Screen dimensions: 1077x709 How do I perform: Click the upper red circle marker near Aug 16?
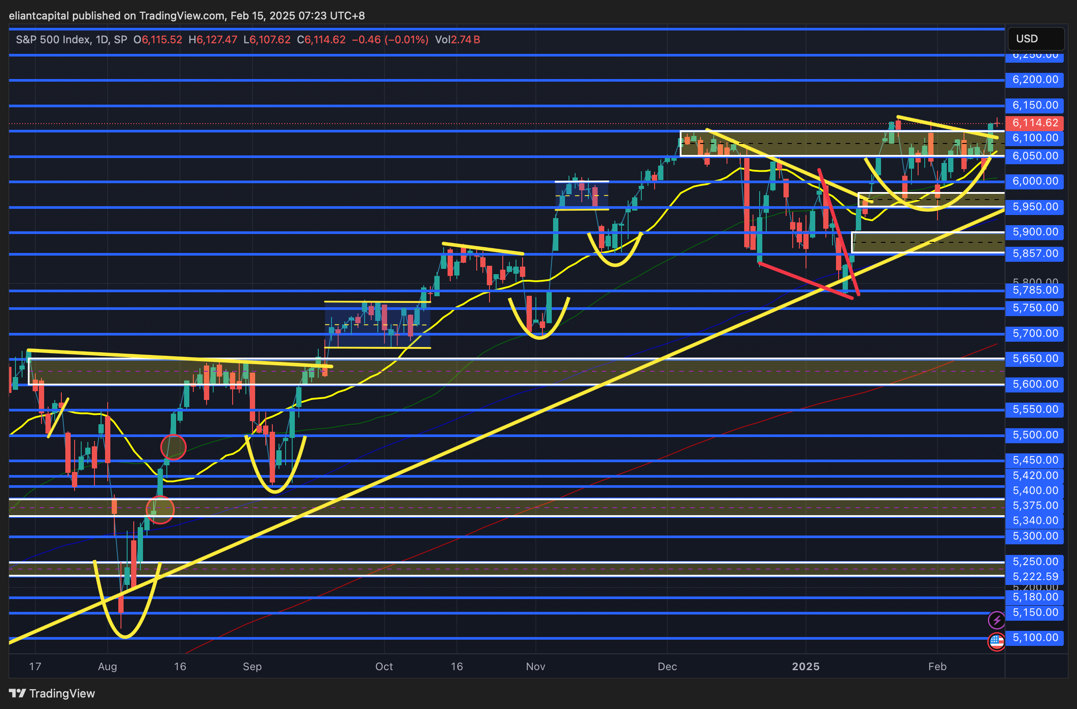tap(173, 447)
